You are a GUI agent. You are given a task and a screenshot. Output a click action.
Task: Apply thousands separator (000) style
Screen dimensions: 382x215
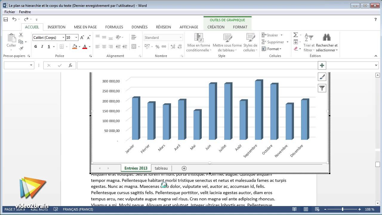click(164, 47)
